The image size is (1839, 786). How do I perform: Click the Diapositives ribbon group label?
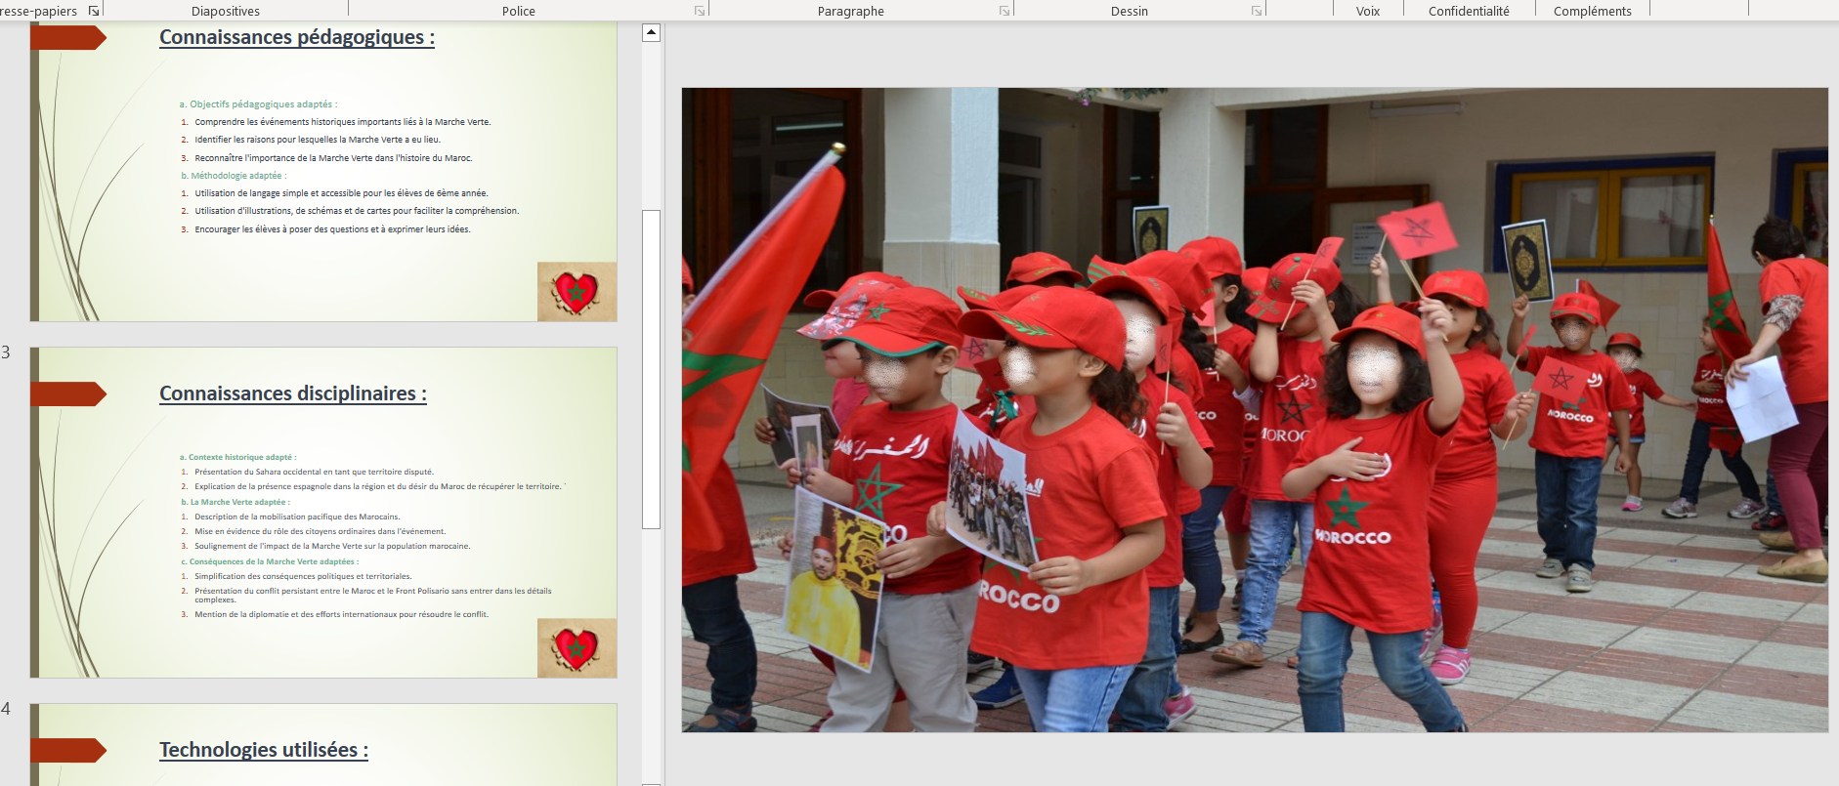[x=226, y=11]
